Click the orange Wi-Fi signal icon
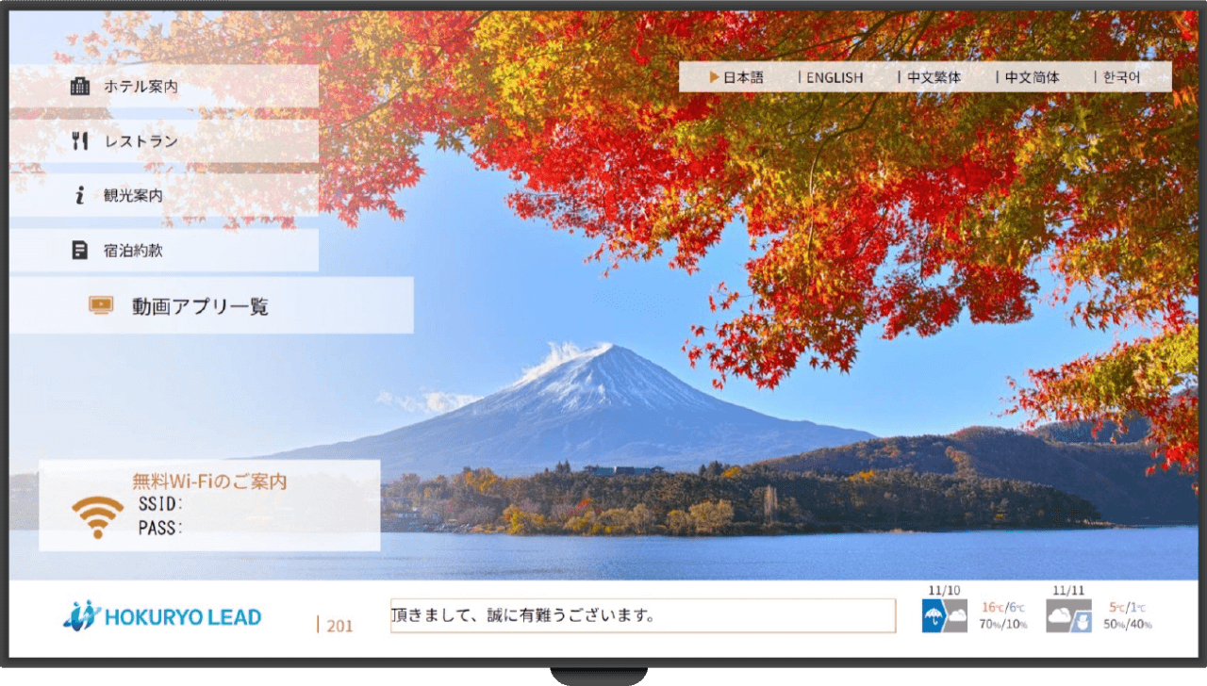The width and height of the screenshot is (1207, 686). (97, 517)
